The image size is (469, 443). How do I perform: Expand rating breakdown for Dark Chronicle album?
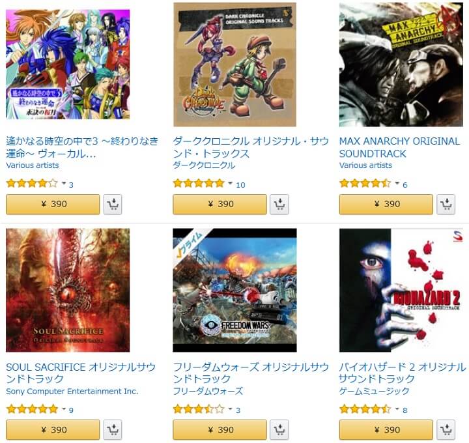click(x=231, y=183)
